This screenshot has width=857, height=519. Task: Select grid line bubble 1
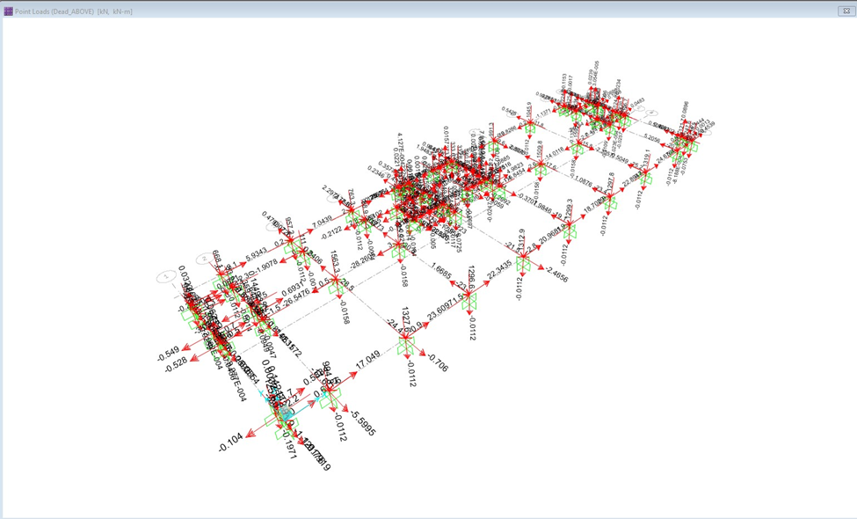click(x=165, y=277)
